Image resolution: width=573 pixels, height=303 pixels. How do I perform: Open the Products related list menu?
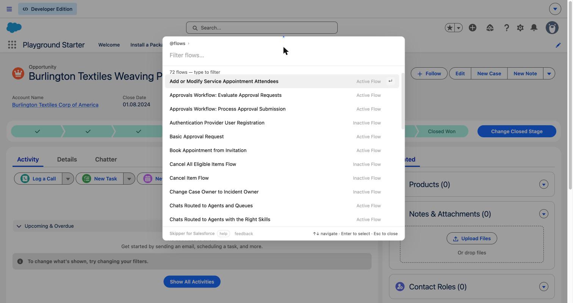[x=544, y=184]
